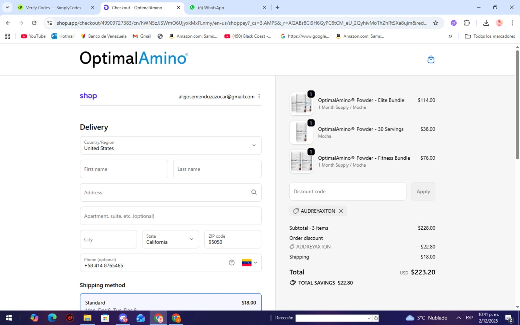Click the 3°C Nublado weather widget
Screen dimensions: 520x325
426,318
